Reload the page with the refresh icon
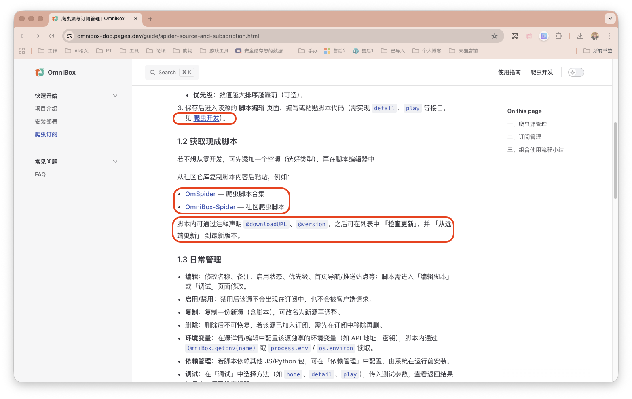632x399 pixels. 52,36
